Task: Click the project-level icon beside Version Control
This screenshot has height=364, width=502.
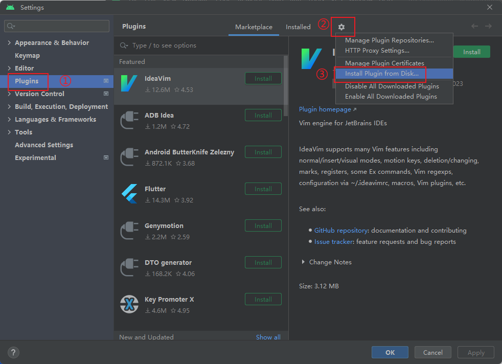Action: click(106, 94)
